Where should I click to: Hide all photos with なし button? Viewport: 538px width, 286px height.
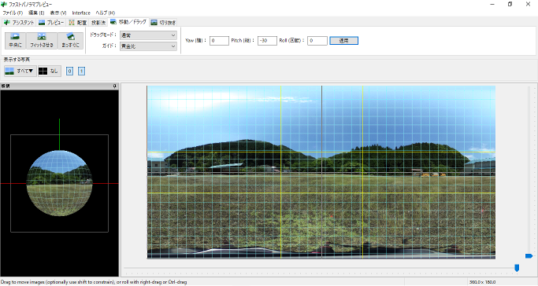(50, 71)
